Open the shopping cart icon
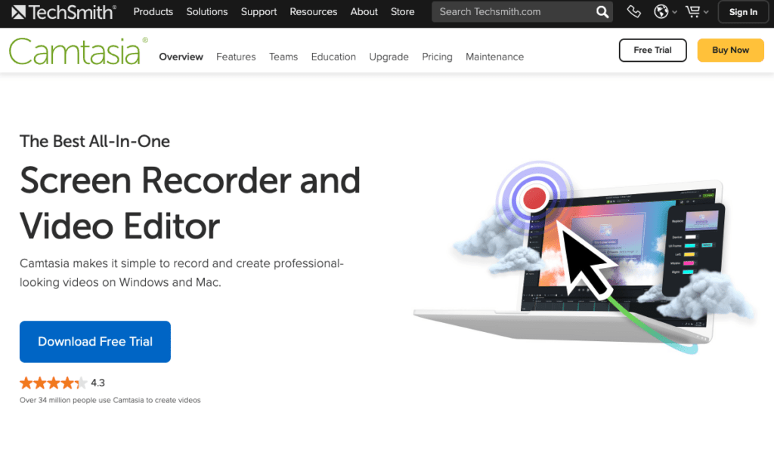Image resolution: width=774 pixels, height=449 pixels. (x=692, y=11)
